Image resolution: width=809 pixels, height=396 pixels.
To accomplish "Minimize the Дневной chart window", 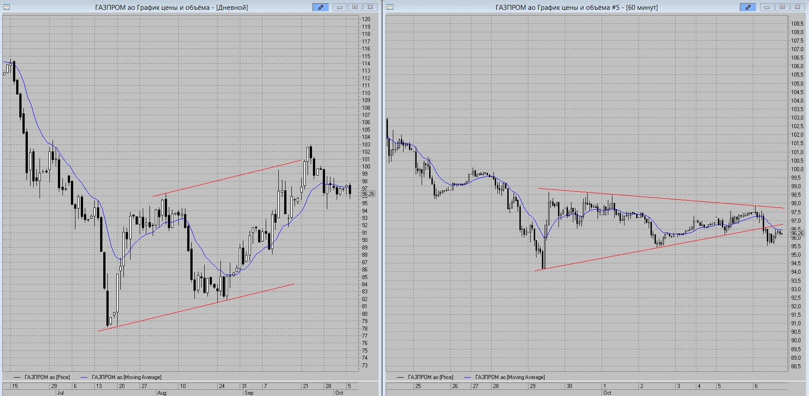I will (339, 7).
